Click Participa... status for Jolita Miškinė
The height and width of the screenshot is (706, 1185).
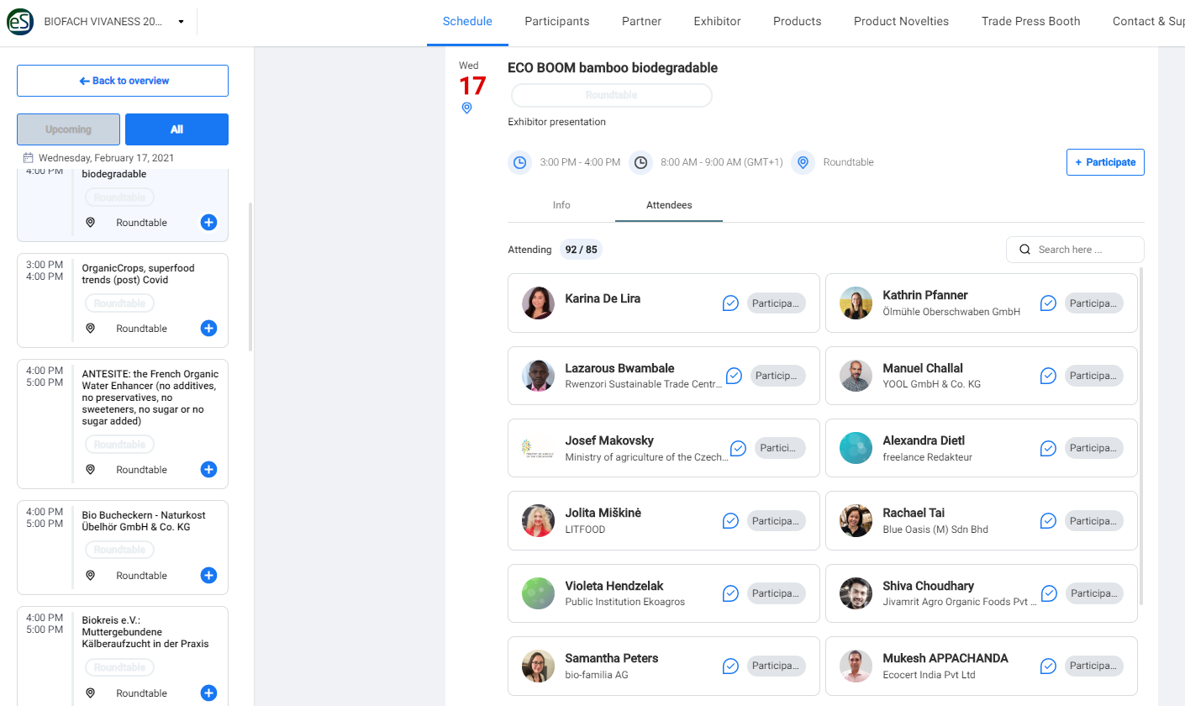tap(776, 521)
